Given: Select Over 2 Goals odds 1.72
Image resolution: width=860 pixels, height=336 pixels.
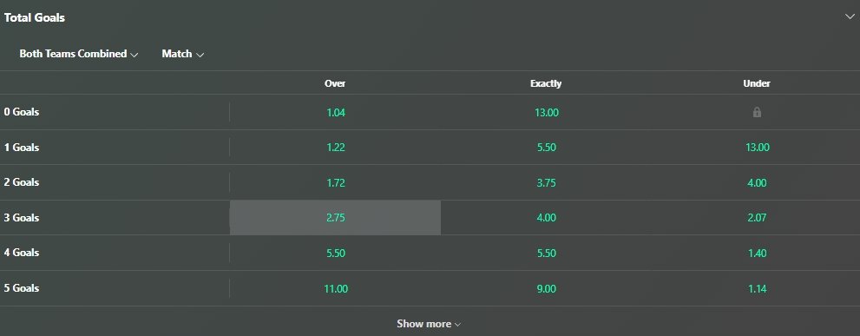Looking at the screenshot, I should pyautogui.click(x=335, y=182).
